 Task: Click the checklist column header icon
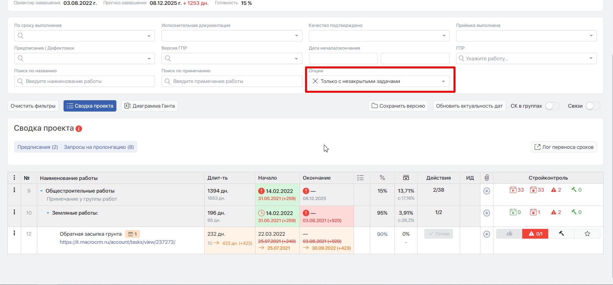coord(360,178)
